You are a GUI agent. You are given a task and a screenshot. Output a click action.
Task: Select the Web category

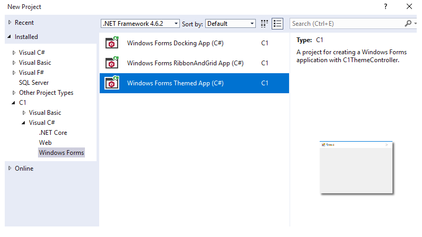click(45, 142)
